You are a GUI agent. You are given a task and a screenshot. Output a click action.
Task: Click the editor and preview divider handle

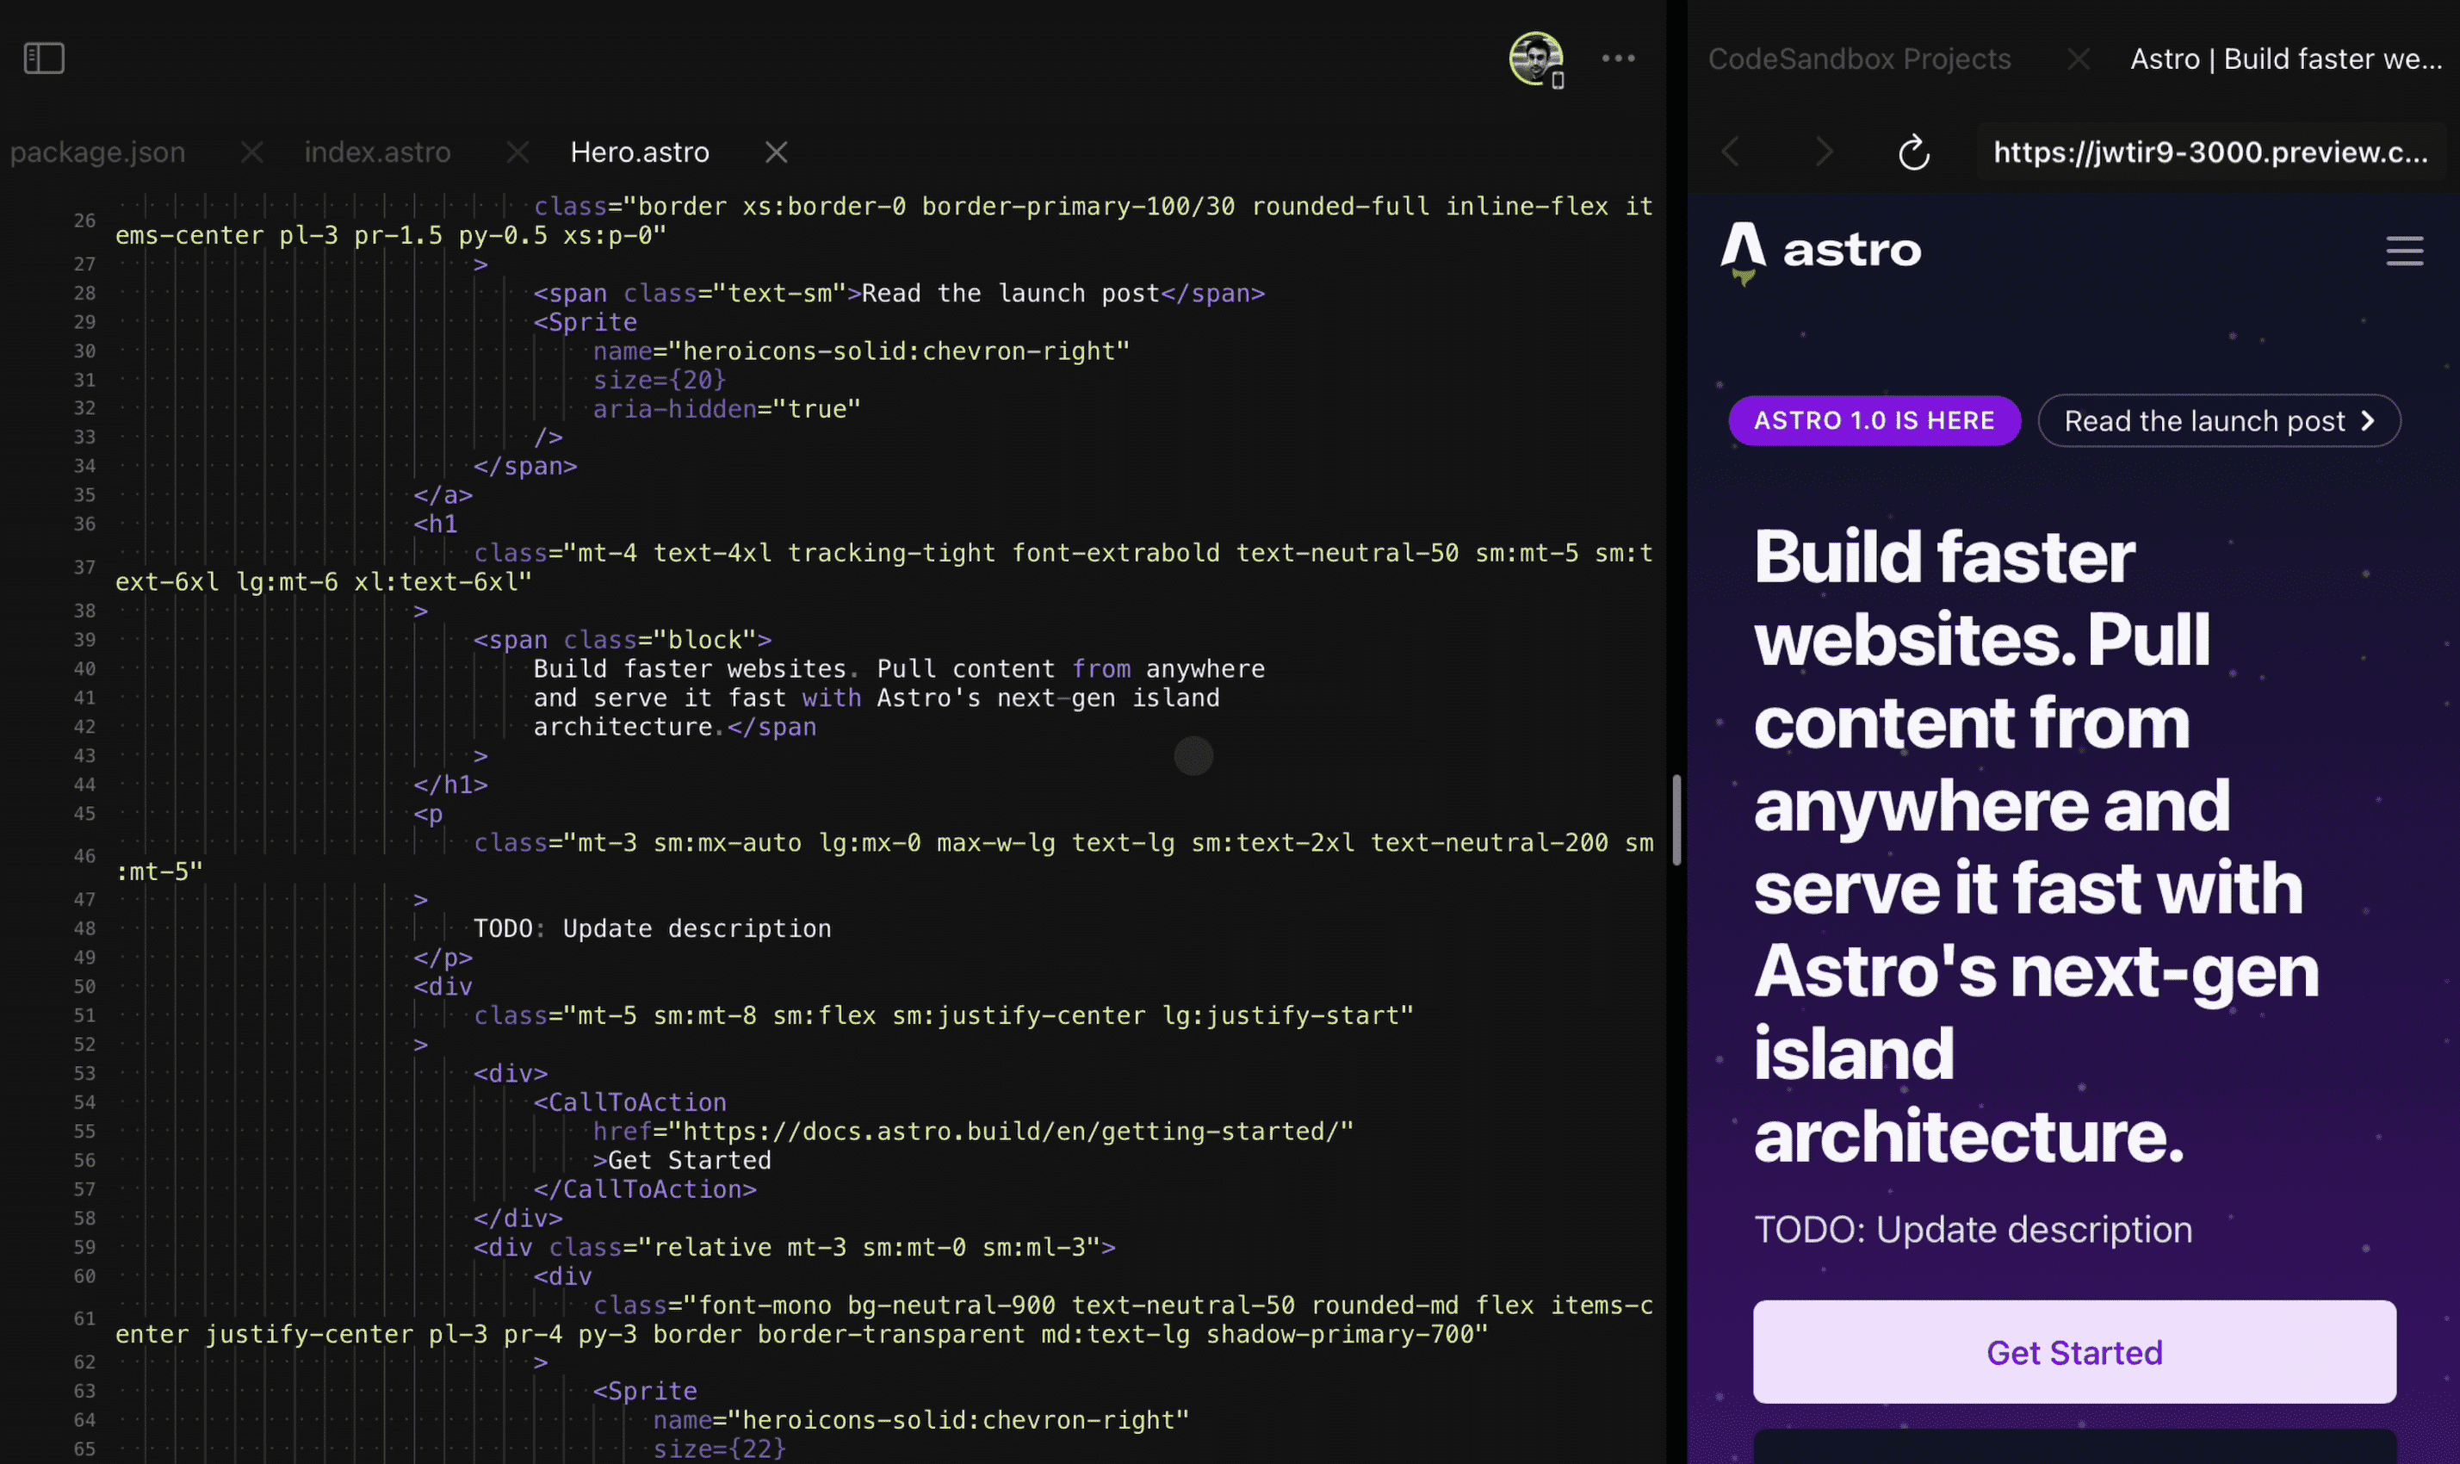pos(1676,819)
